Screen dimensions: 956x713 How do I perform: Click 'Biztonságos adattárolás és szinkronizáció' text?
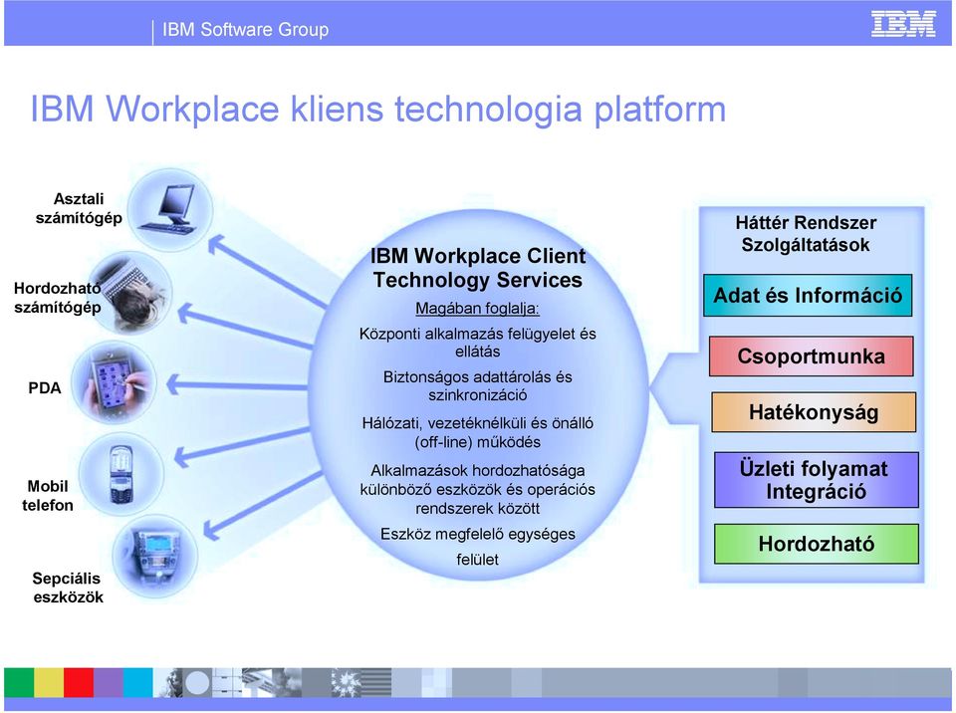(x=477, y=386)
